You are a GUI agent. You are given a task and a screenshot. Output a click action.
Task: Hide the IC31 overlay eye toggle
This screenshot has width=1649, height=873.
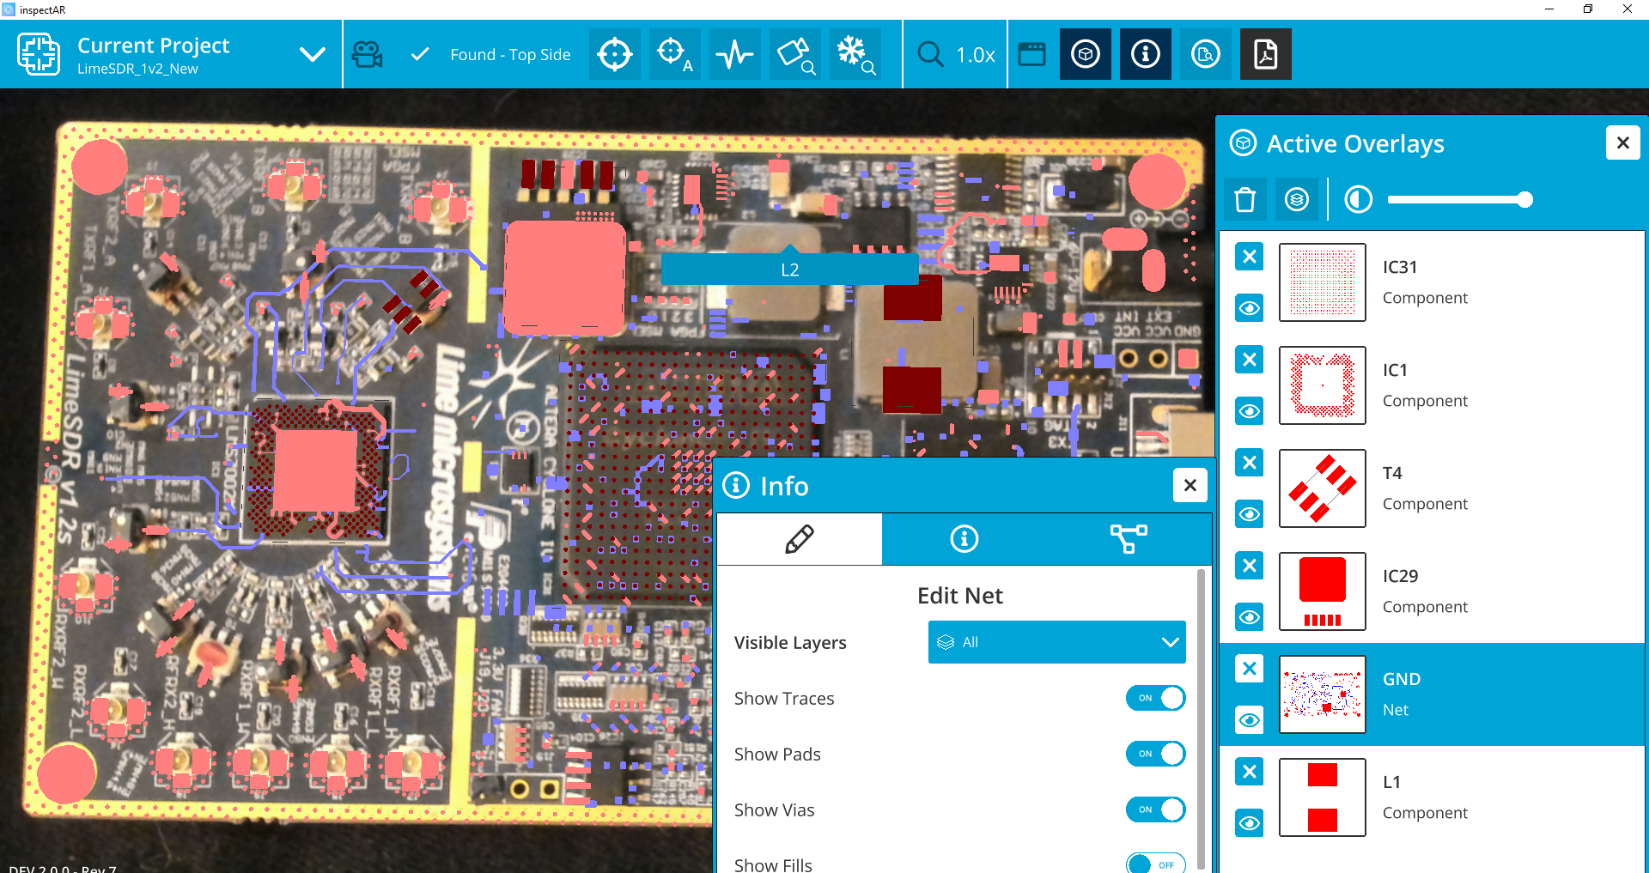pyautogui.click(x=1250, y=308)
